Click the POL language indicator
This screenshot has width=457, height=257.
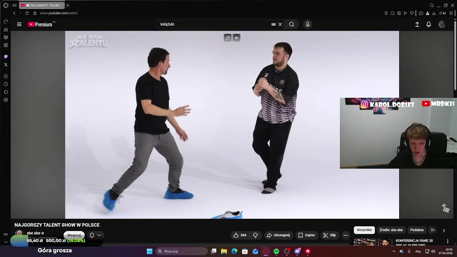point(418,251)
